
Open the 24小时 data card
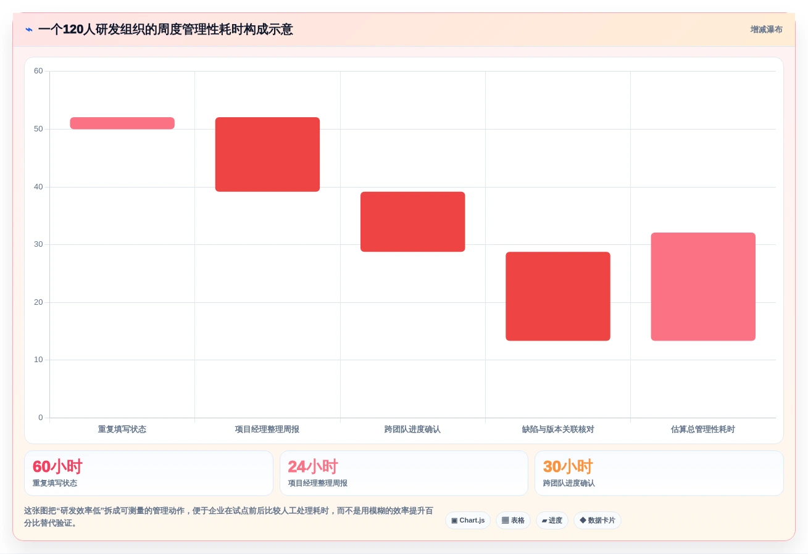(404, 473)
